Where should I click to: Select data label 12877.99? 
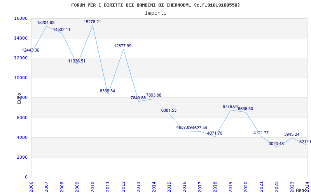(122, 46)
